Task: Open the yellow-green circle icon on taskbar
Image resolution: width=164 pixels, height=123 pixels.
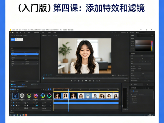Action: click(x=18, y=115)
